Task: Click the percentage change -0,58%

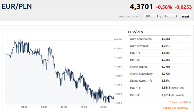Action: point(164,7)
